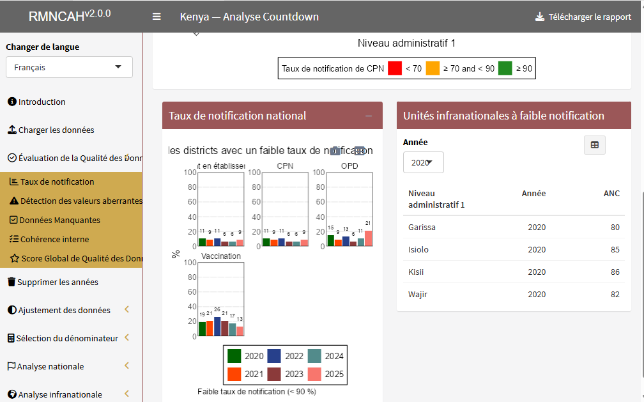Click the Vaccination chart panel

[x=221, y=299]
